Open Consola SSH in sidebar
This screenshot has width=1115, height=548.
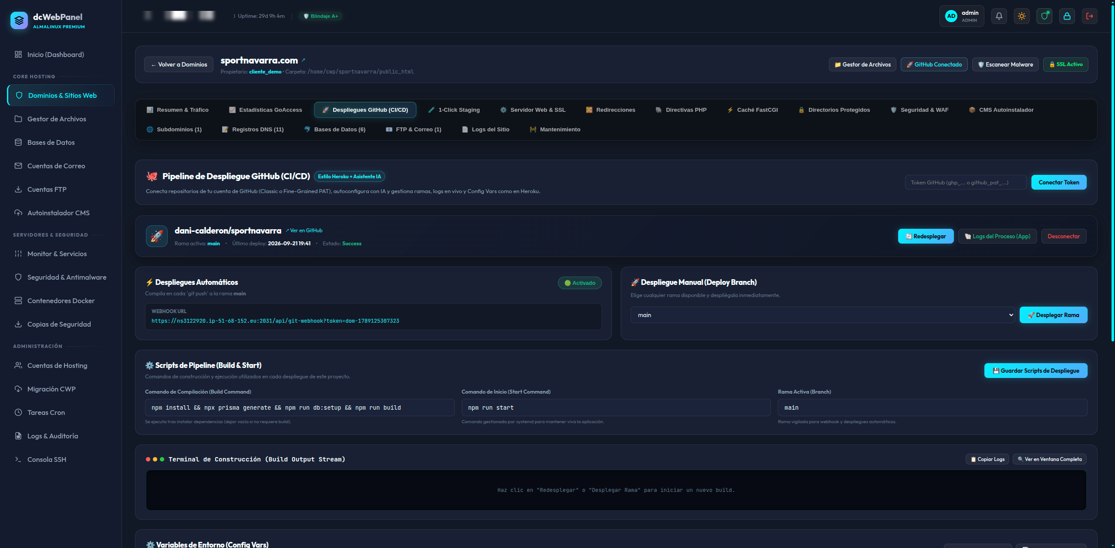61,459
